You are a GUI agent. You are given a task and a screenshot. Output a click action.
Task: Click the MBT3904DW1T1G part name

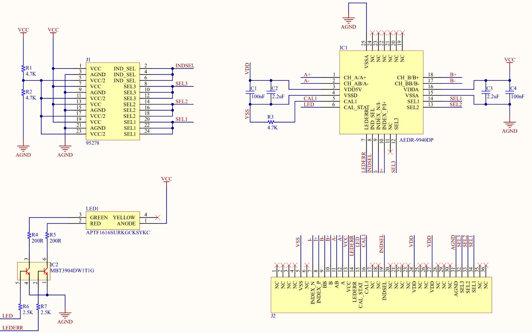tap(72, 271)
